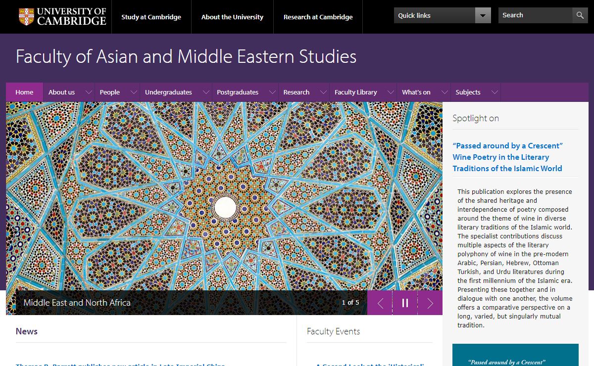The image size is (594, 366).
Task: Expand the What's on submenu arrow
Action: pos(445,92)
